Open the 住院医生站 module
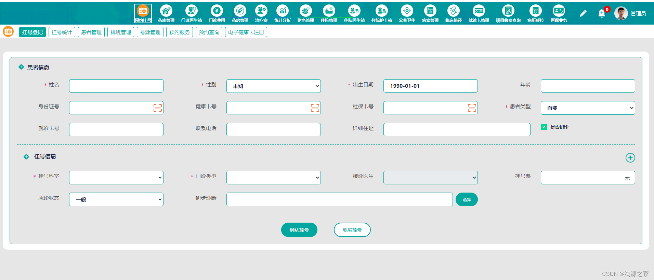The height and width of the screenshot is (280, 654). tap(354, 14)
